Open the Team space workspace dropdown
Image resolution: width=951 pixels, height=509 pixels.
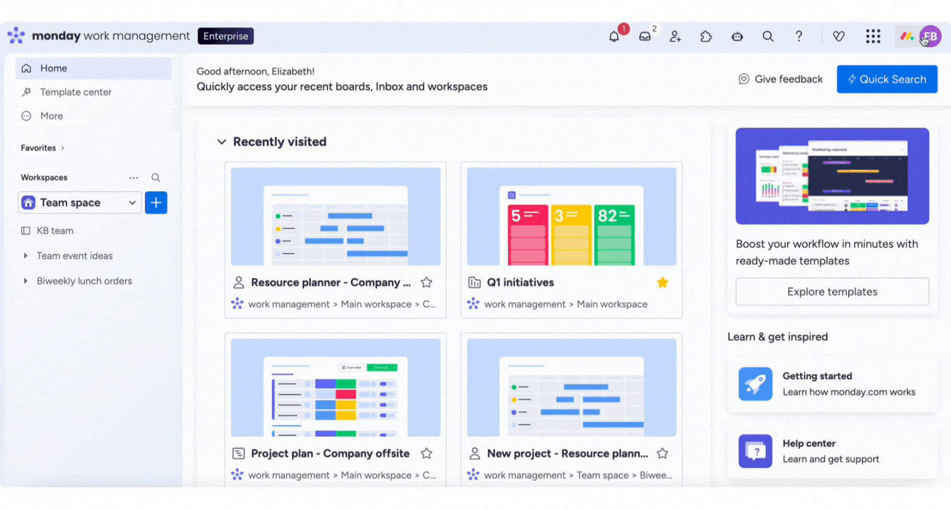[x=80, y=203]
